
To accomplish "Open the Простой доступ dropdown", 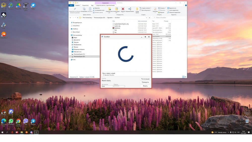I will click(x=146, y=10).
